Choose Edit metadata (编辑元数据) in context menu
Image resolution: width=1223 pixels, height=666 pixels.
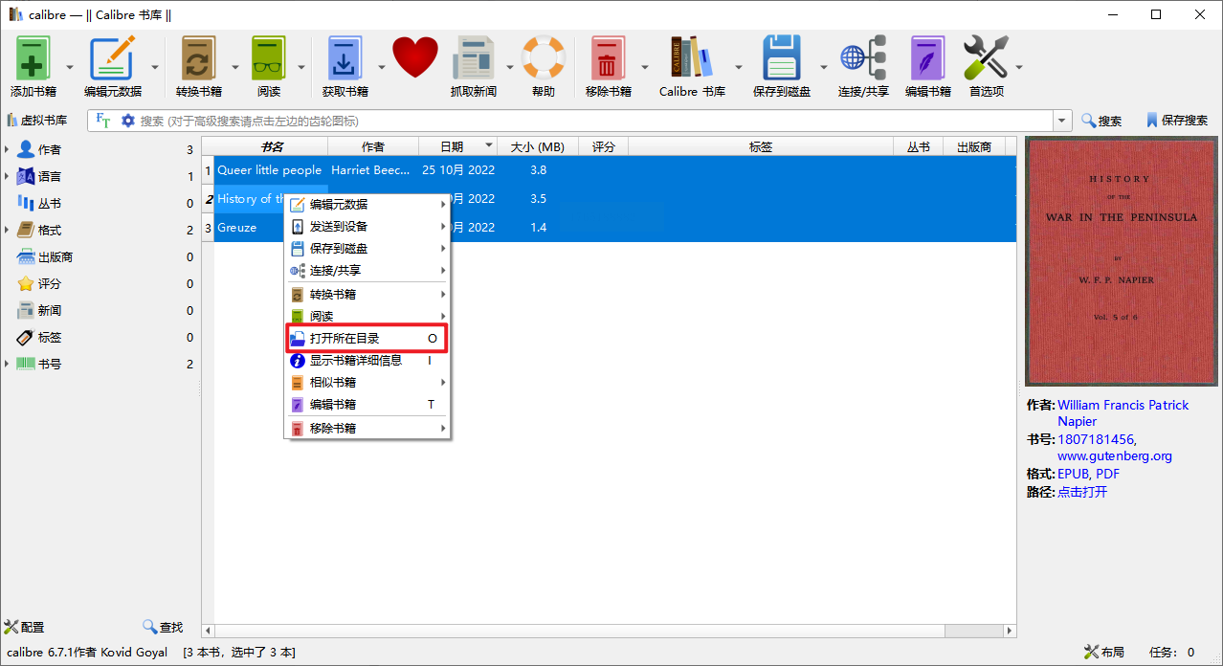367,204
